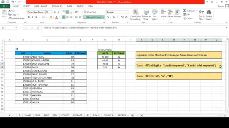Apply Percent Style icon
Screen dimensions: 229x128
point(114,17)
